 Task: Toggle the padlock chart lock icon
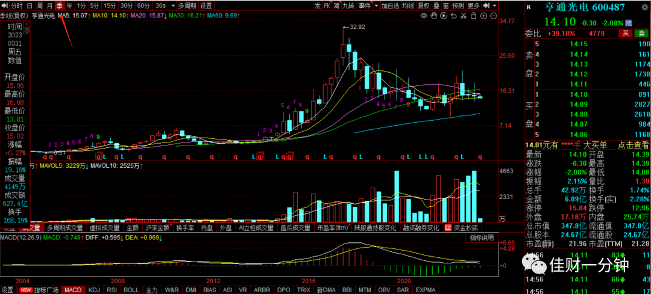point(473,16)
